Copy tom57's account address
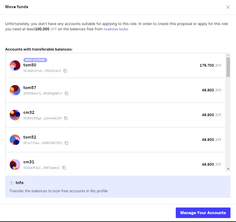Image resolution: width=236 pixels, height=222 pixels. click(66, 93)
